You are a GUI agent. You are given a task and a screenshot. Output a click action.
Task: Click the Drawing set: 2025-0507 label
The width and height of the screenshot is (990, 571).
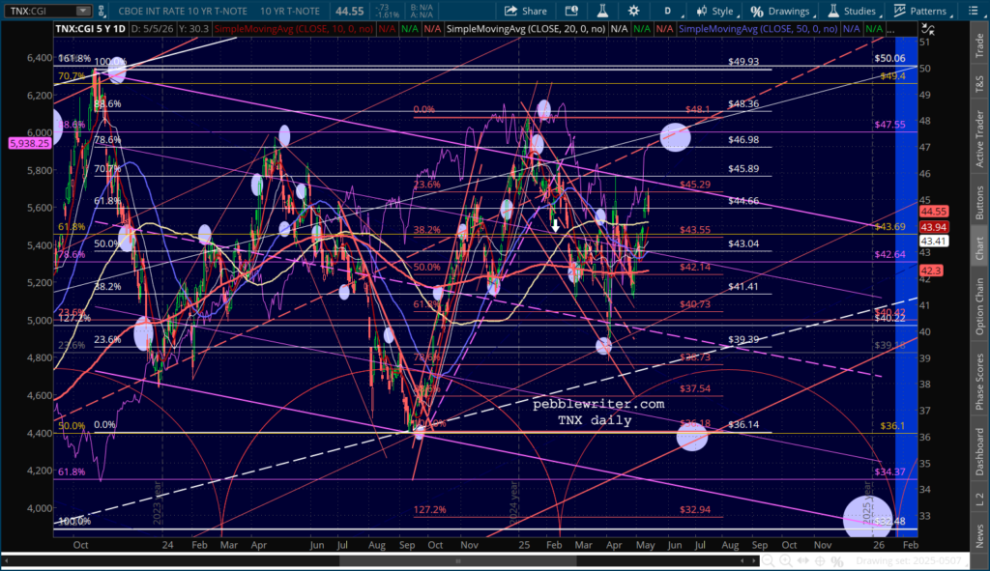pyautogui.click(x=908, y=560)
